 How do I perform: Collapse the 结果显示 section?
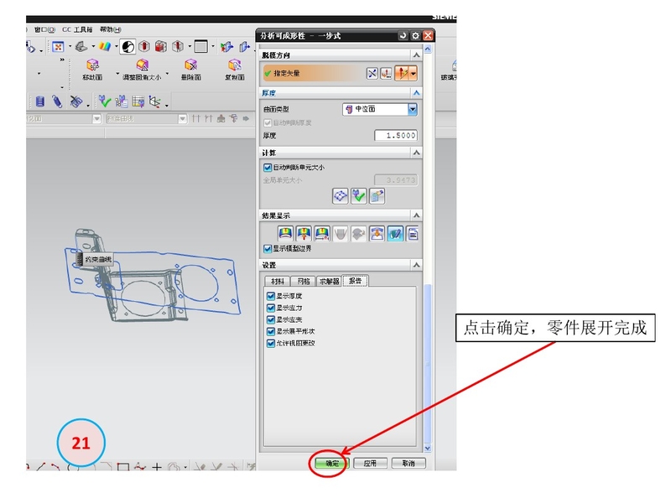[x=416, y=215]
